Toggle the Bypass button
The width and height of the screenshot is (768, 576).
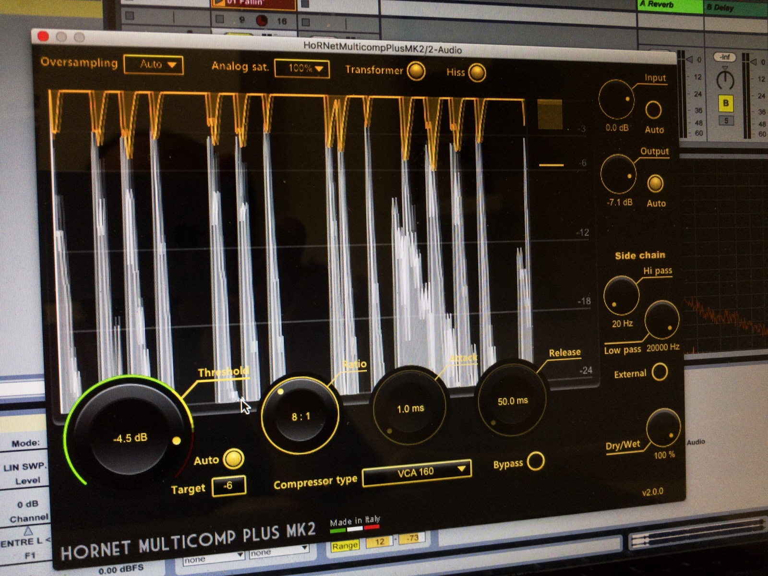[536, 461]
